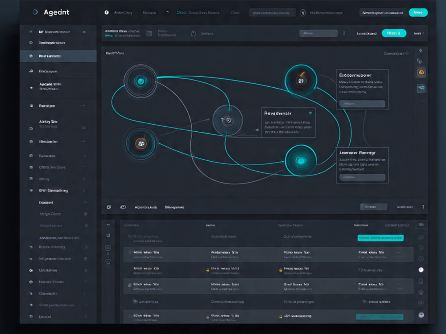Click the white circle icon on table's right rail
This screenshot has height=334, width=446.
421,270
